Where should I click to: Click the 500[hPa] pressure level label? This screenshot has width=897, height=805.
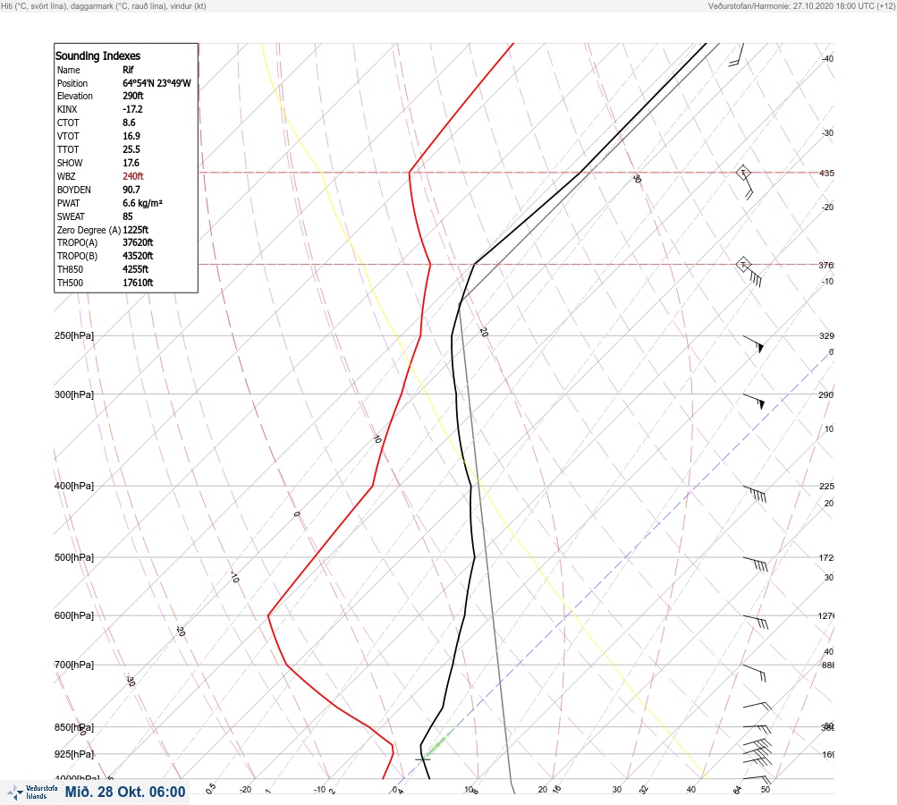click(x=74, y=557)
